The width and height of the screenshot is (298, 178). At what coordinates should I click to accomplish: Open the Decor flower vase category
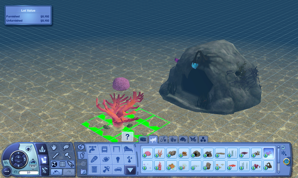click(x=129, y=159)
